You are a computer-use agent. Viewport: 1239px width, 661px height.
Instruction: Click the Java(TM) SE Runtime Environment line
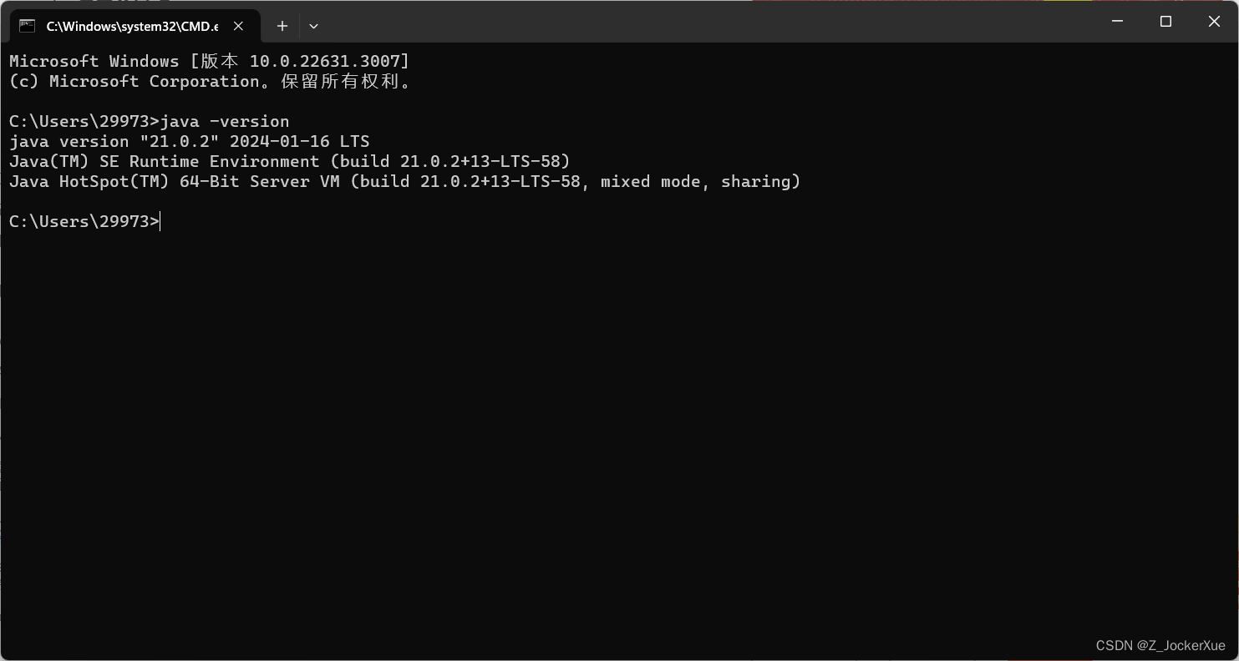(x=289, y=161)
